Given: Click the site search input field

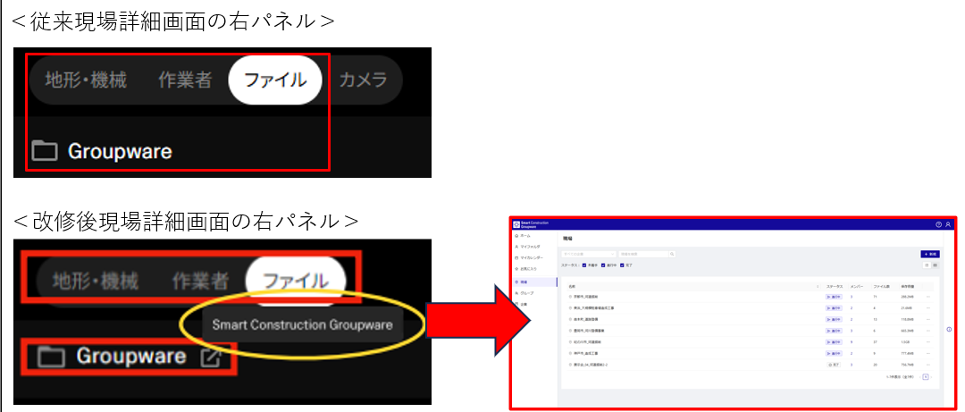Looking at the screenshot, I should 645,254.
